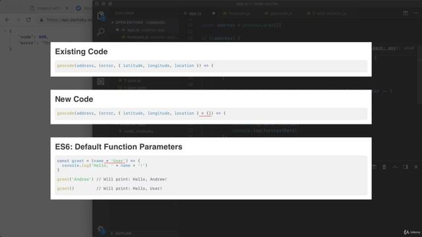Click the lock icon in the address bar

(x=42, y=20)
